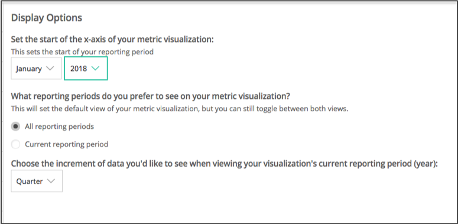Open the January month dropdown
The height and width of the screenshot is (224, 458).
pos(36,69)
